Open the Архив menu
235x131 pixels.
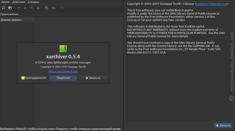point(5,2)
